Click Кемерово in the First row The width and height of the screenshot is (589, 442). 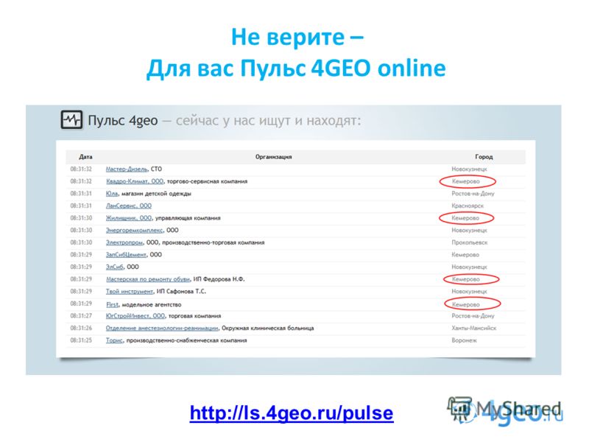(466, 304)
